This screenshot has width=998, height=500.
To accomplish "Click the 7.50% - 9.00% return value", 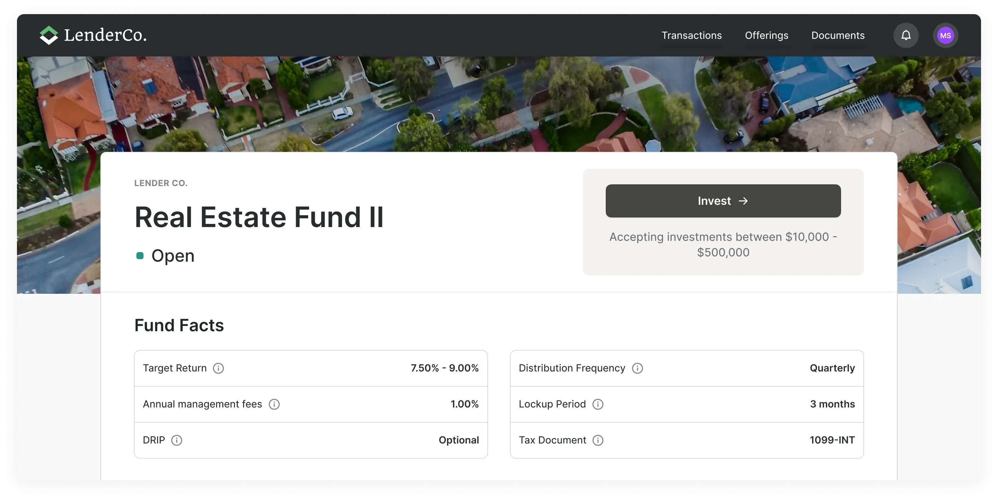I will pyautogui.click(x=444, y=368).
